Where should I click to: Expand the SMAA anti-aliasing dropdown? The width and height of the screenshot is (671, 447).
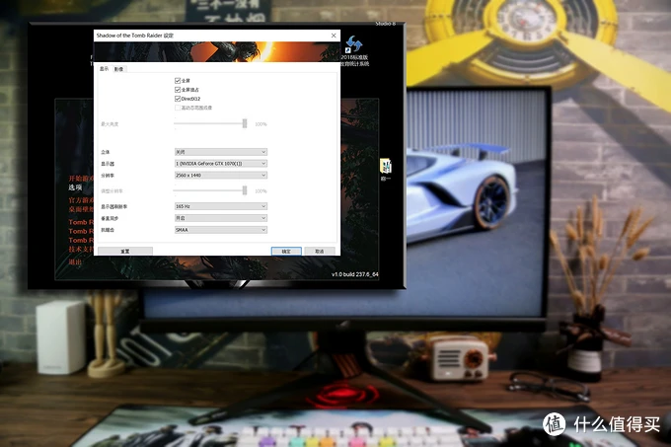pos(221,230)
